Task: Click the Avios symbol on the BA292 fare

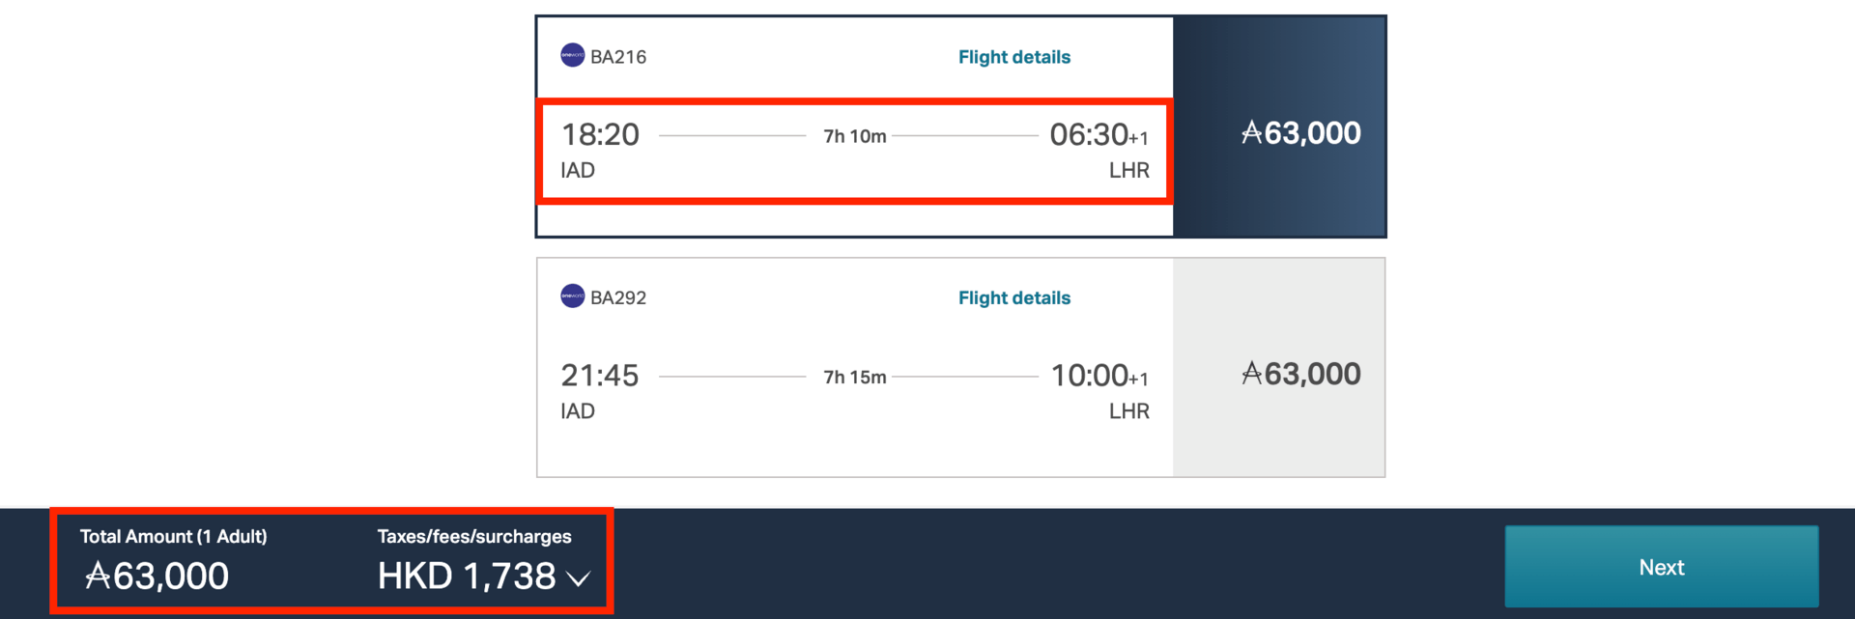Action: click(x=1253, y=375)
